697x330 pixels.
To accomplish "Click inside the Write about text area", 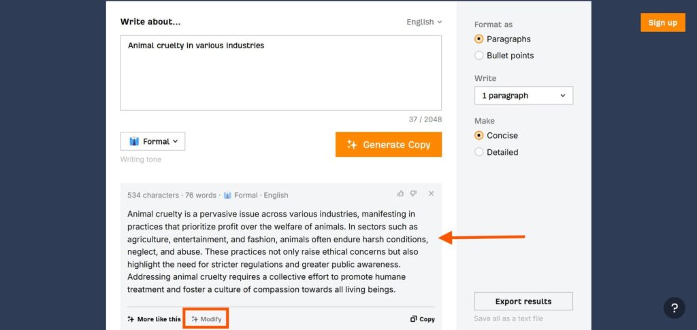I will tap(281, 73).
